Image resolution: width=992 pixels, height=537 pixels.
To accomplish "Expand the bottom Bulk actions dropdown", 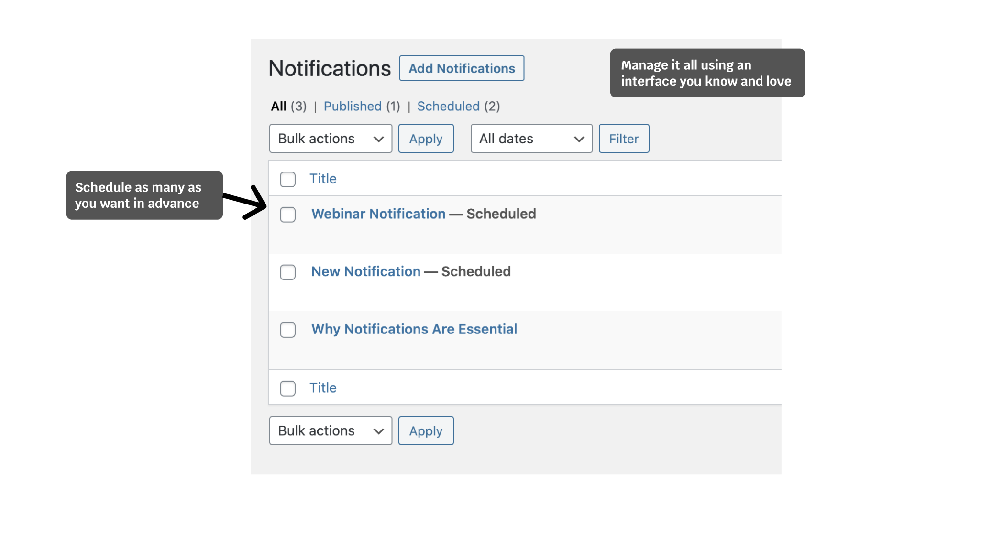I will (330, 430).
